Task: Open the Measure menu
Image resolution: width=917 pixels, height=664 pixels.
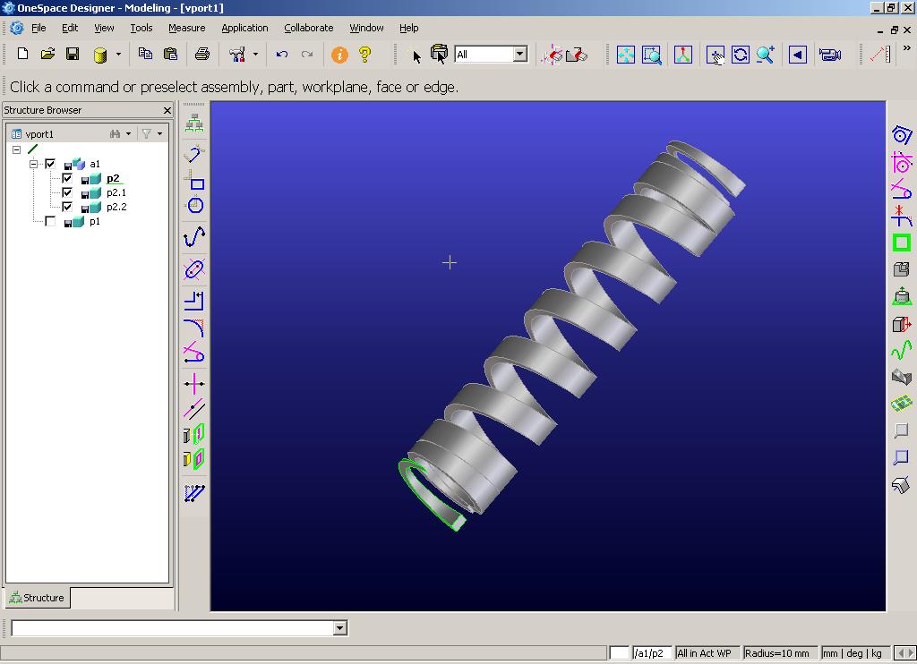Action: 186,28
